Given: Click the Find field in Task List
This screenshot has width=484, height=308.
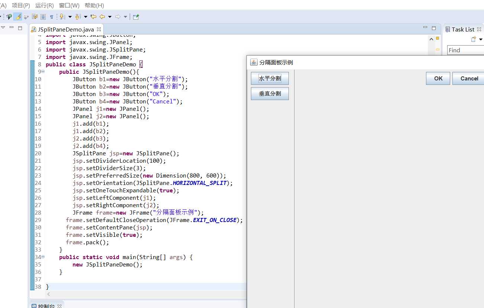Looking at the screenshot, I should [465, 50].
